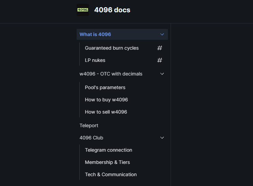Collapse the 4096 Club chevron
This screenshot has height=186, width=253.
coord(162,138)
